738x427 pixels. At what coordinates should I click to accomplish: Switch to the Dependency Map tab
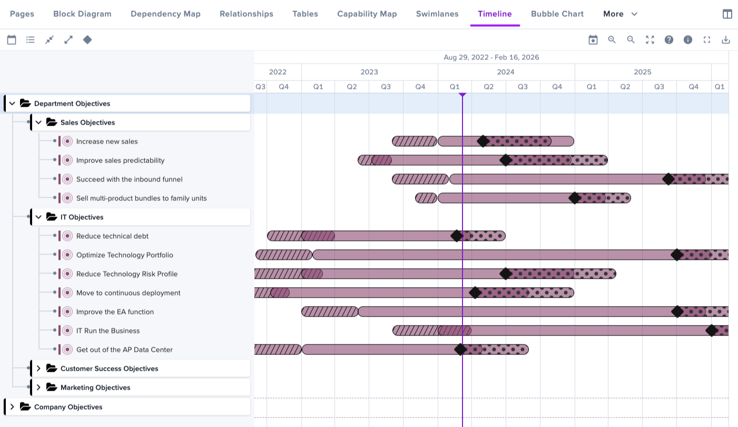coord(165,14)
